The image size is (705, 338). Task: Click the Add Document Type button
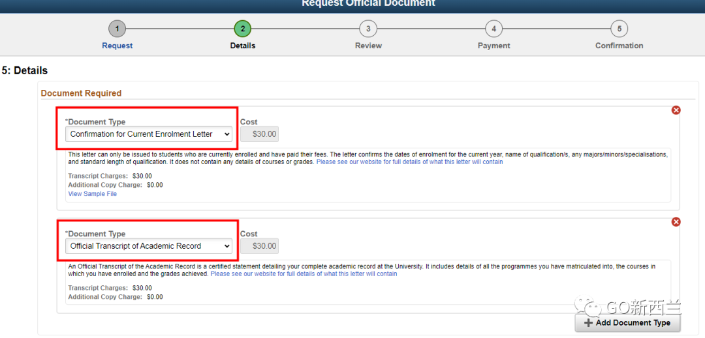pyautogui.click(x=628, y=323)
